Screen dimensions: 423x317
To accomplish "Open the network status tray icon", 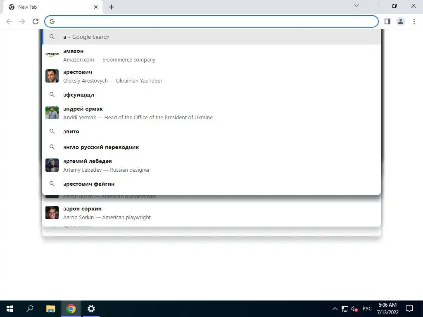I will click(x=345, y=309).
